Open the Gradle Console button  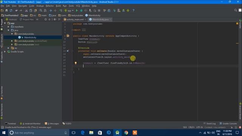(x=228, y=124)
